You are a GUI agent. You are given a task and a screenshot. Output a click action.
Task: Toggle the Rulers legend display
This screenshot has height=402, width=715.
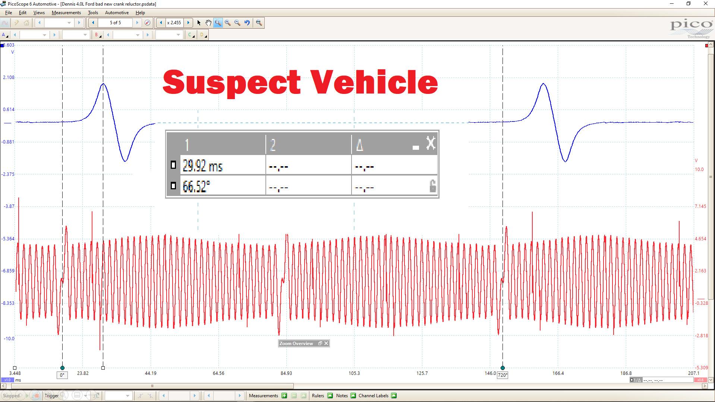pos(330,396)
